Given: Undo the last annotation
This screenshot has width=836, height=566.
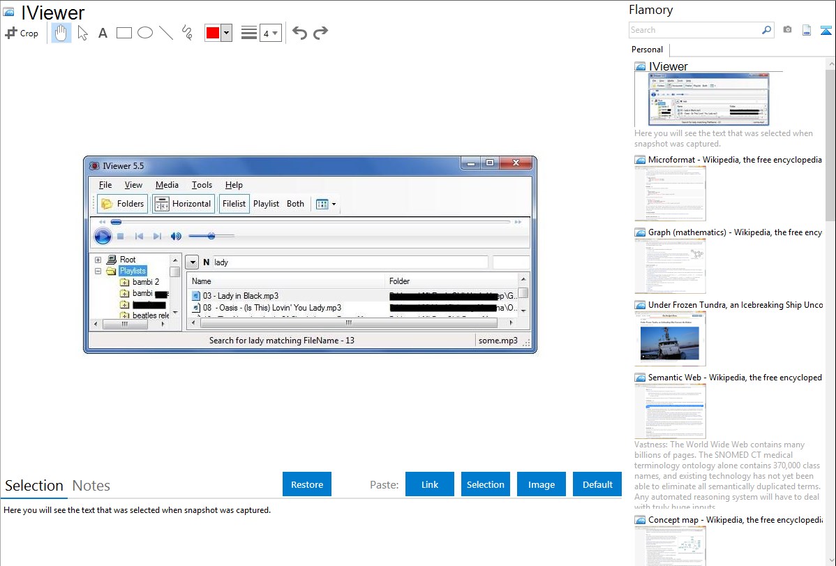Looking at the screenshot, I should click(x=299, y=33).
